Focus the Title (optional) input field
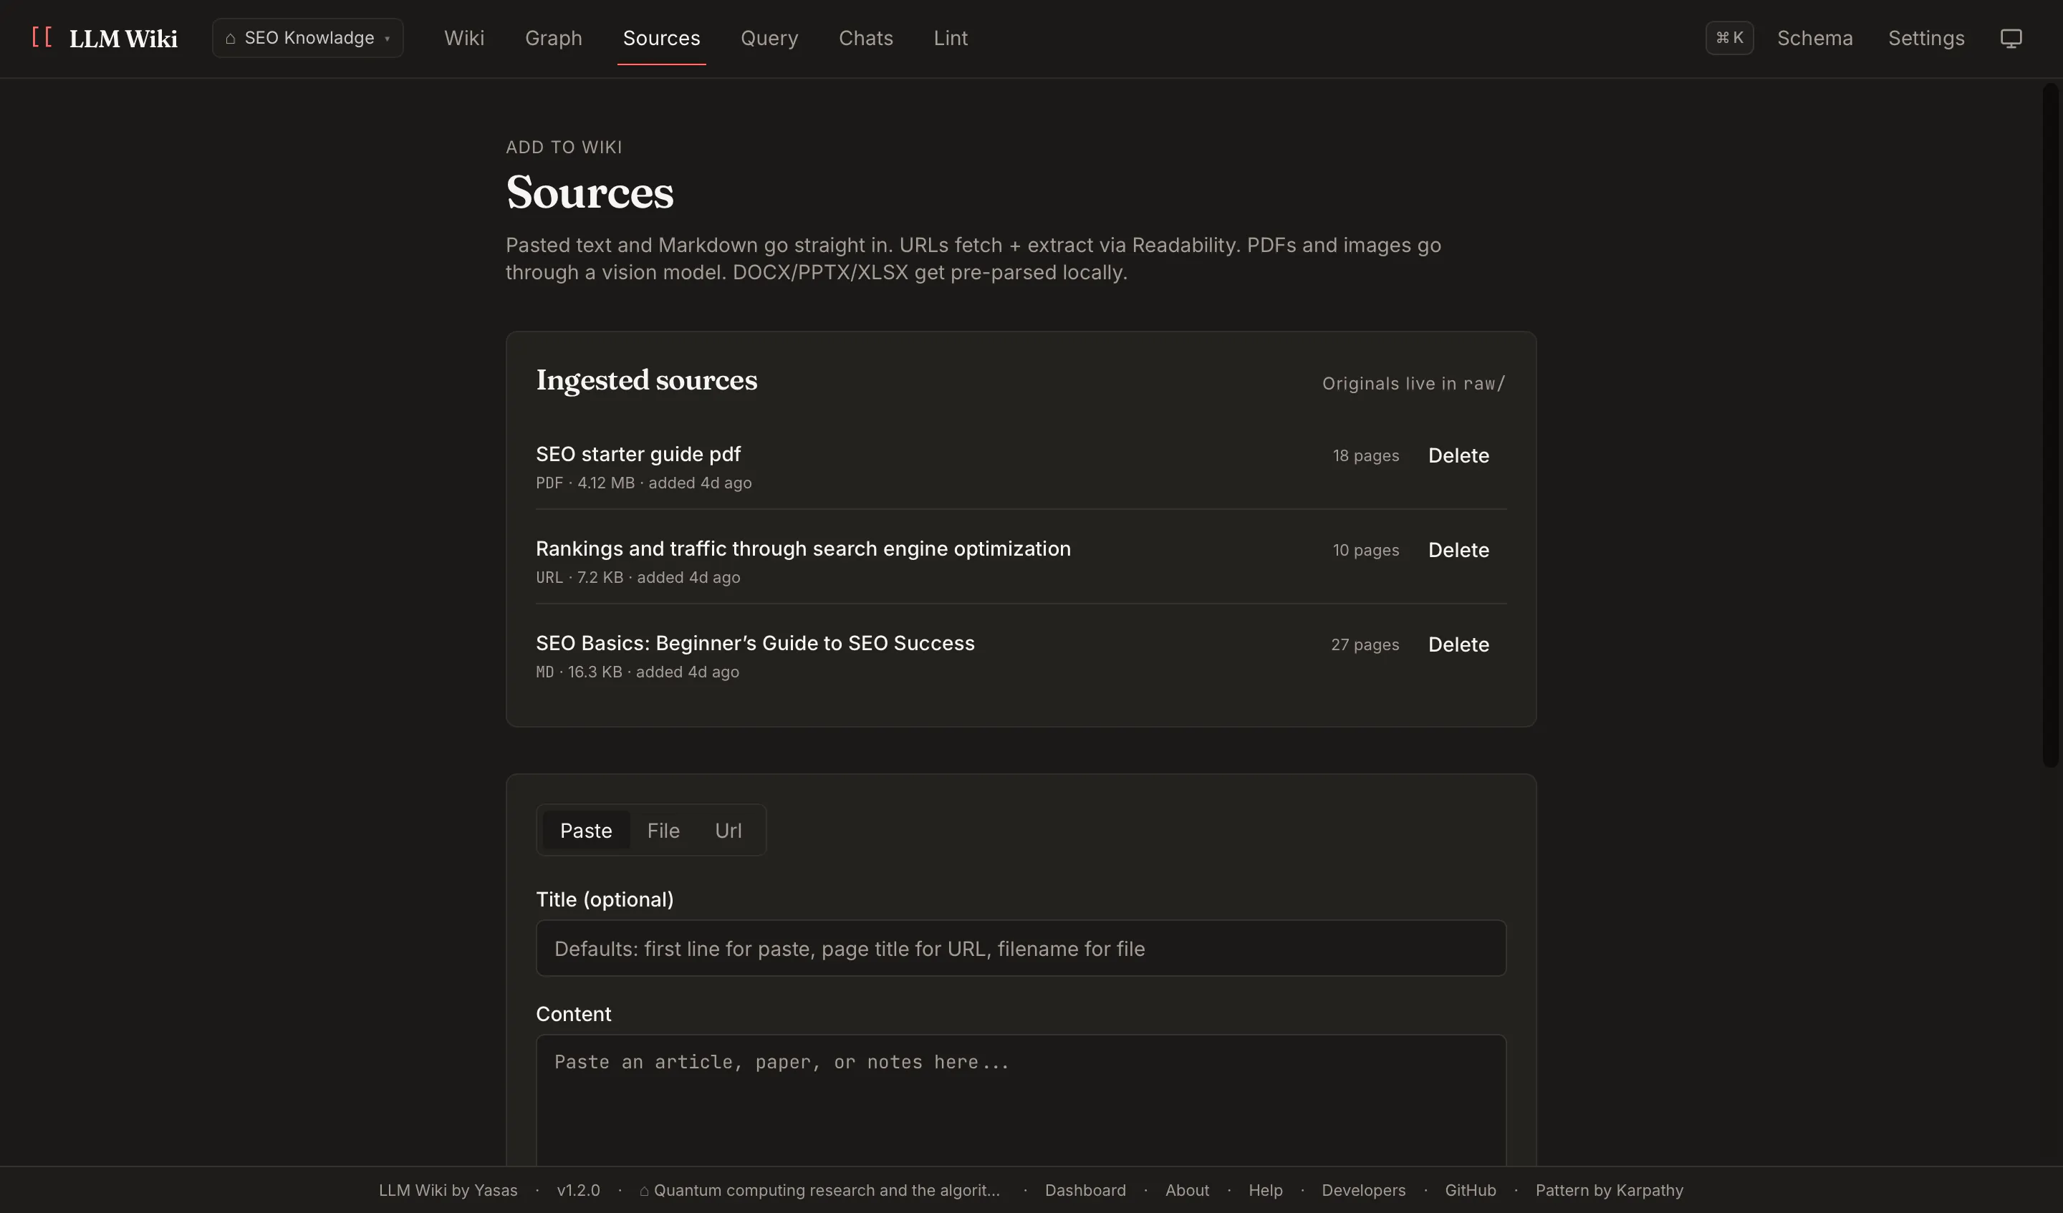Image resolution: width=2063 pixels, height=1213 pixels. 1021,948
